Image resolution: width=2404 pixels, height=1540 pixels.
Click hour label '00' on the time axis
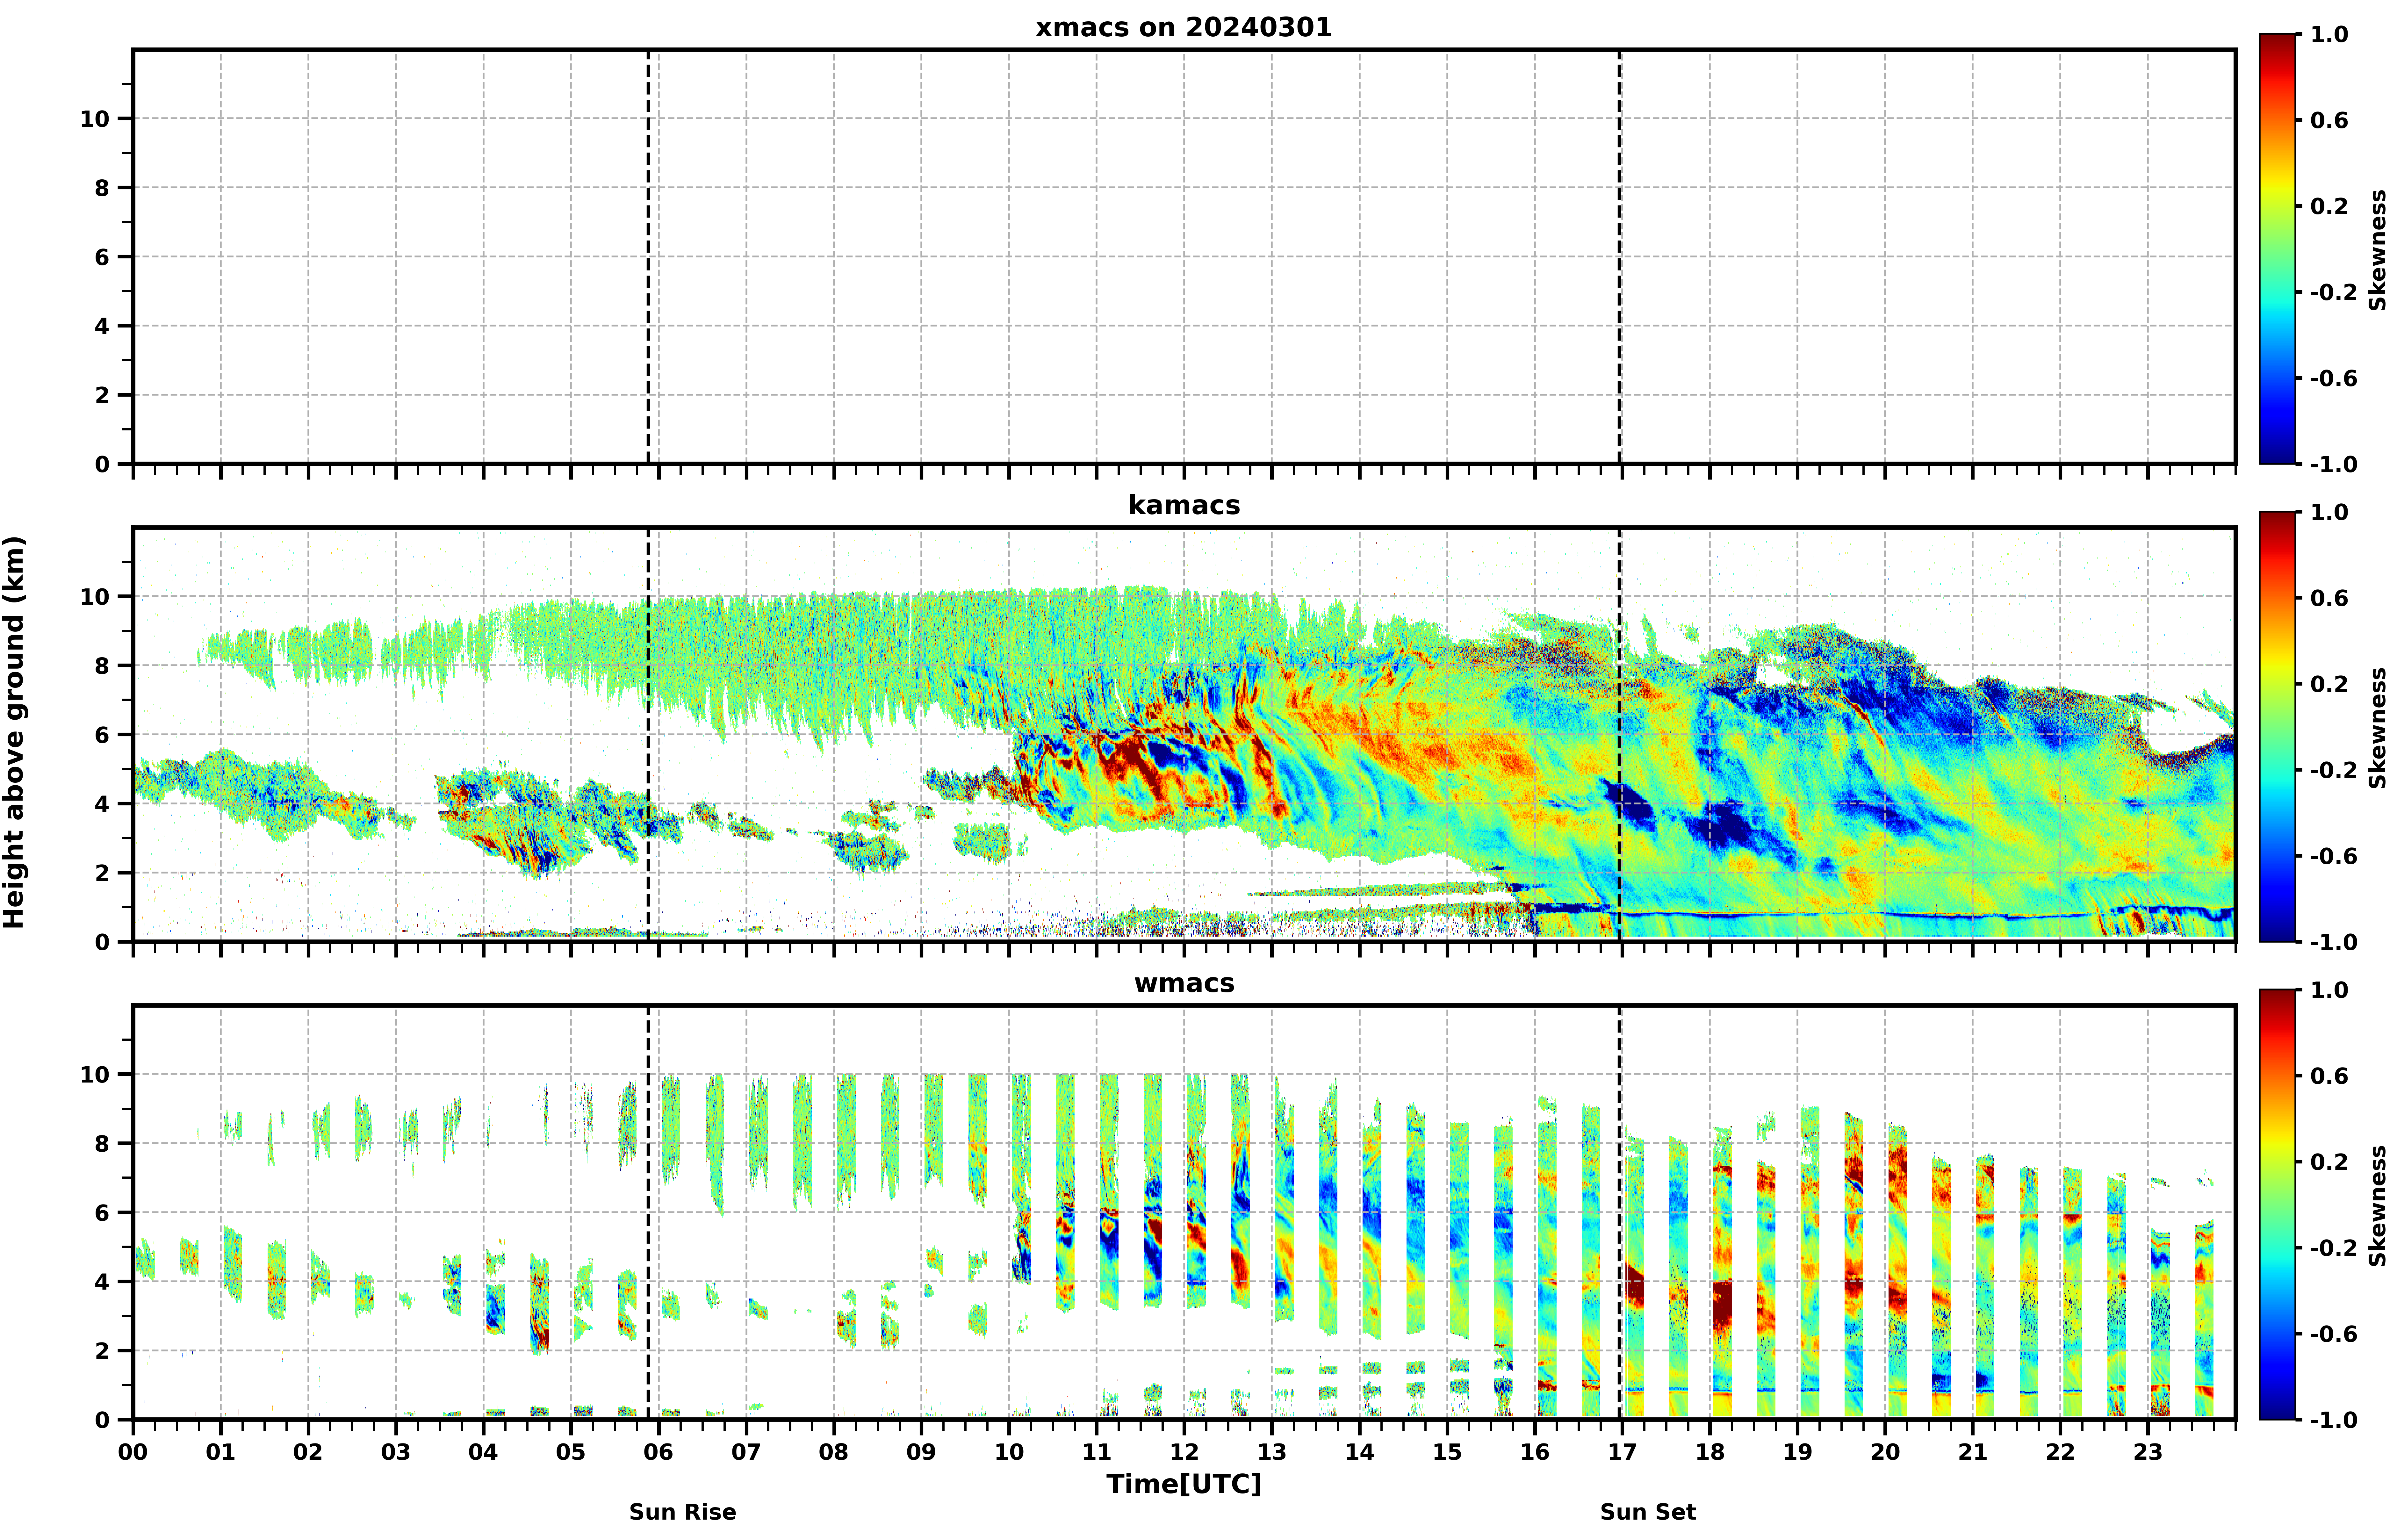coord(133,1452)
